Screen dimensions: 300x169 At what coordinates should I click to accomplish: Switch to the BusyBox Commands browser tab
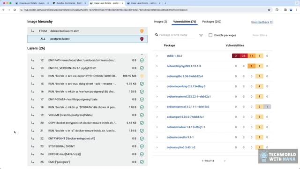coord(69,3)
